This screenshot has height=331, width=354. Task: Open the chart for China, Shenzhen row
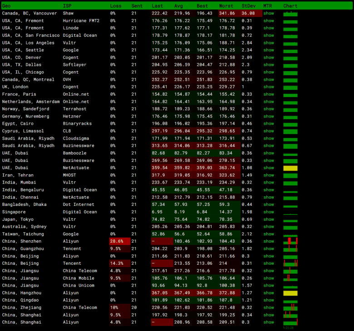(290, 241)
